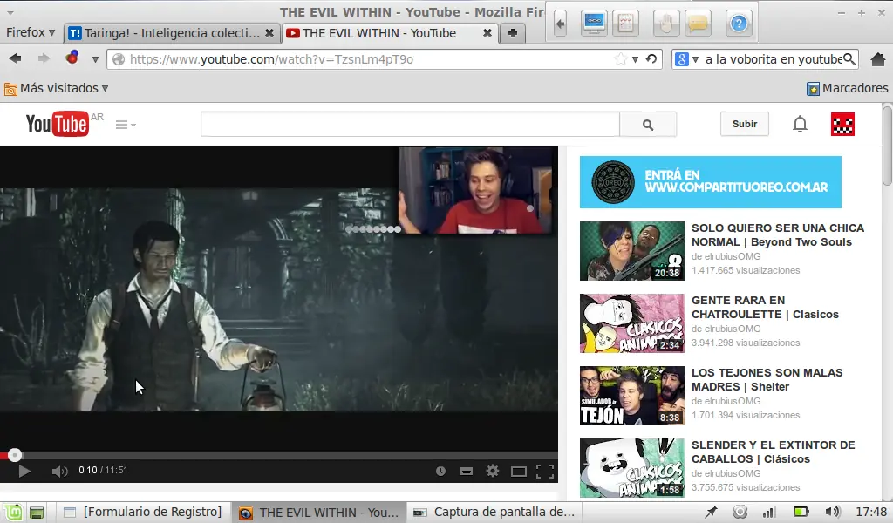Click the Tejón Shelter video thumbnail
The width and height of the screenshot is (893, 523).
pos(632,396)
